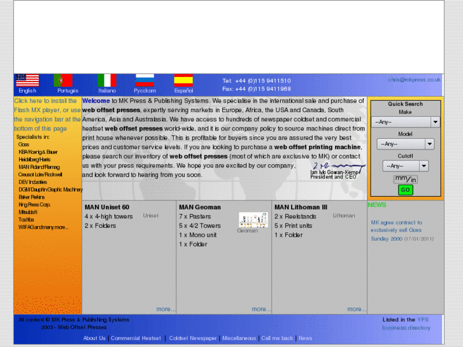The image size is (463, 347).
Task: Expand the Cutoff dropdown
Action: coord(406,166)
